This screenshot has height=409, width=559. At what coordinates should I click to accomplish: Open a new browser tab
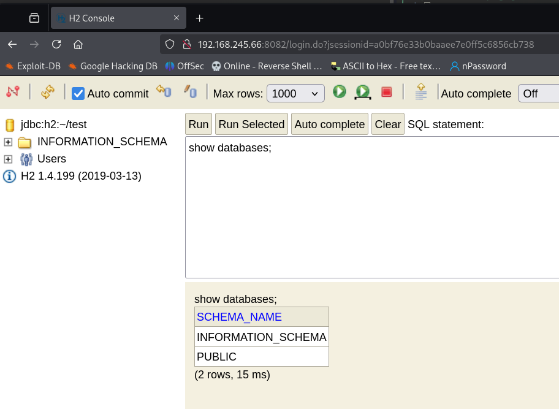click(200, 18)
